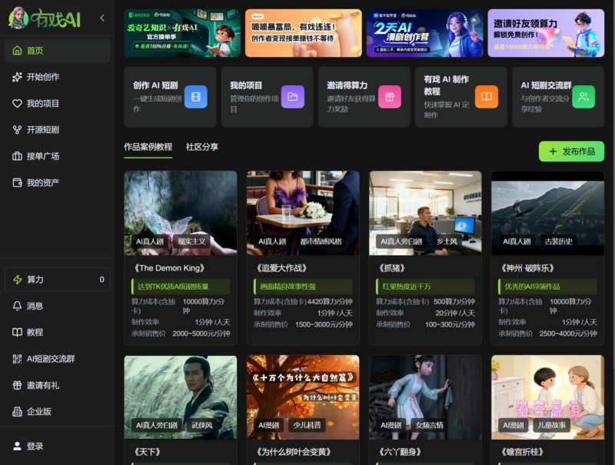Image resolution: width=615 pixels, height=465 pixels.
Task: Click the 优秀的AI导演作品 label
Action: 548,287
